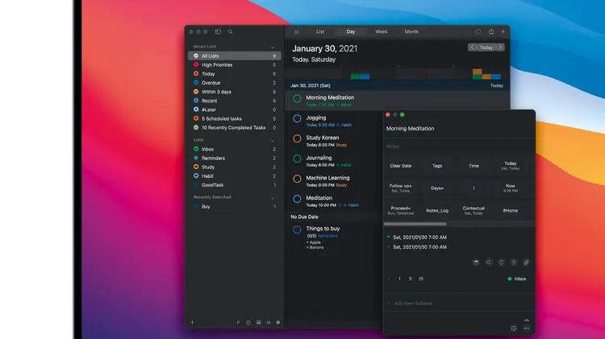Add a new task with plus icon
Image resolution: width=605 pixels, height=339 pixels.
pyautogui.click(x=503, y=31)
